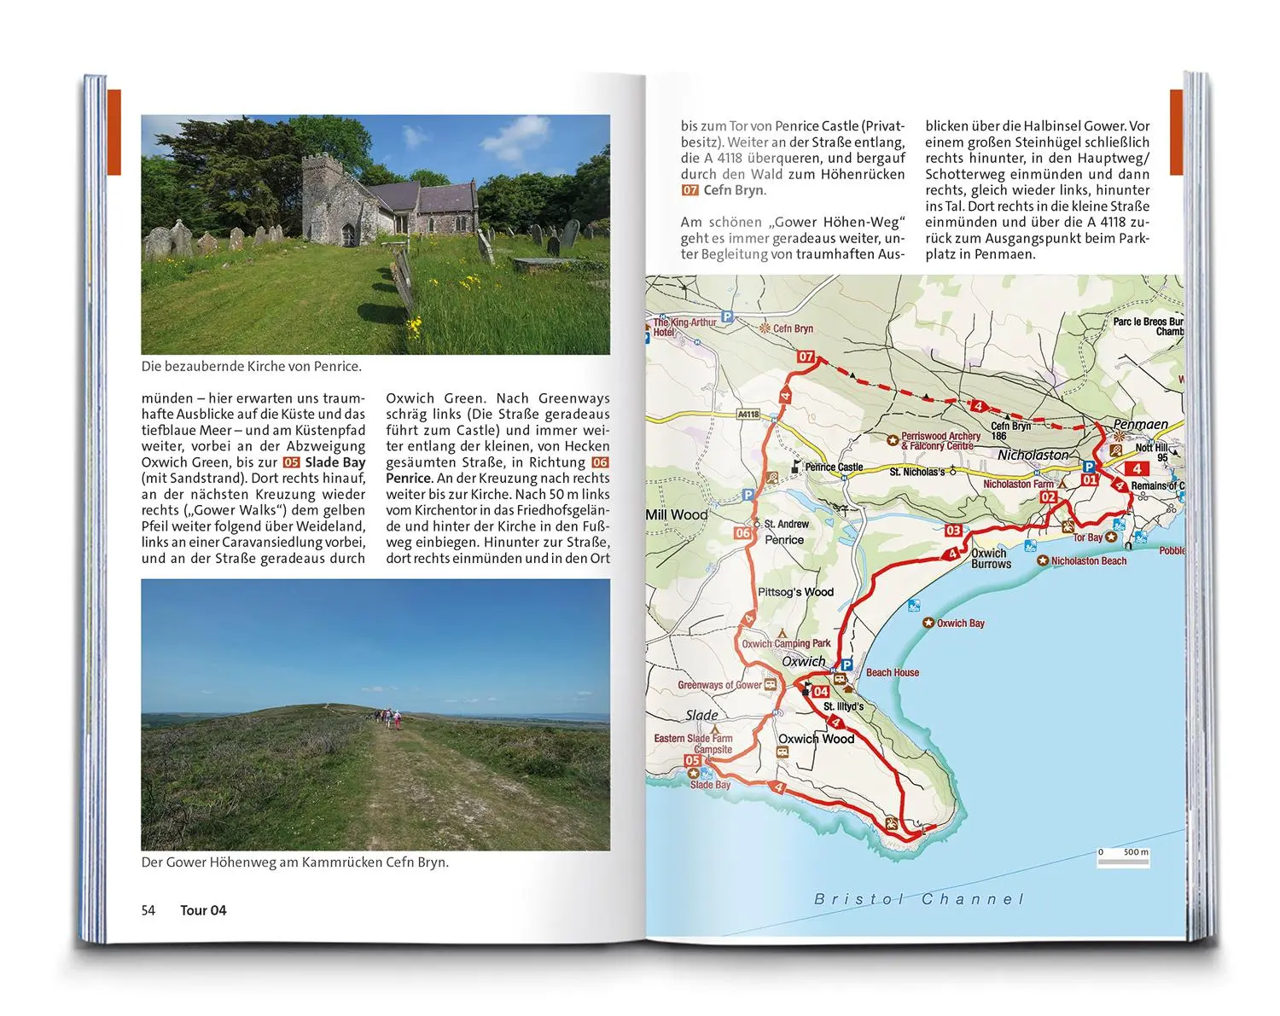This screenshot has width=1280, height=1016.
Task: Click the 'Nicholaston' village label
Action: tap(1033, 456)
